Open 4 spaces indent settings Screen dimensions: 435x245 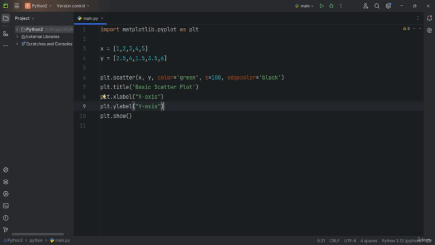pyautogui.click(x=368, y=241)
